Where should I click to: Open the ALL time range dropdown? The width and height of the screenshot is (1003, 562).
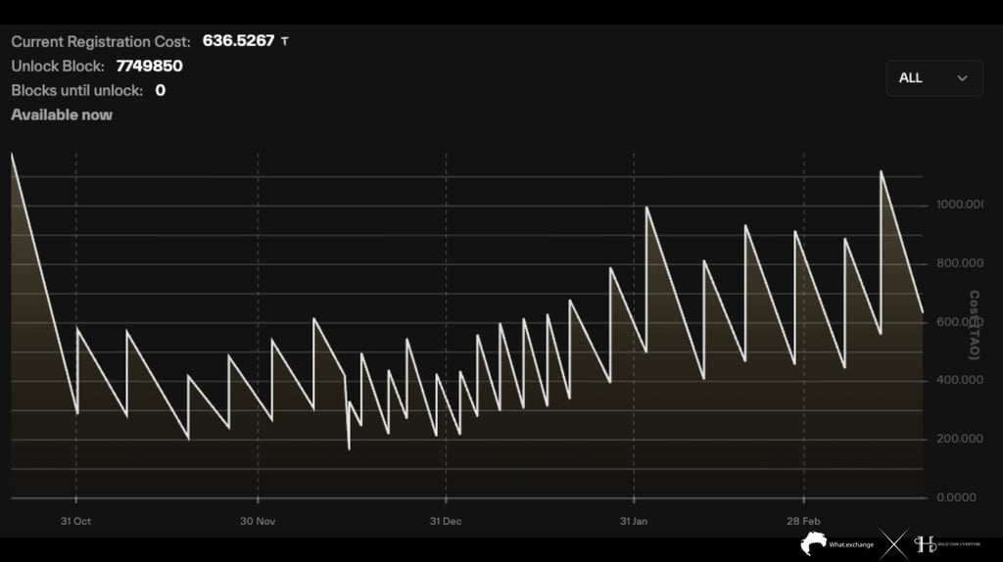click(933, 78)
